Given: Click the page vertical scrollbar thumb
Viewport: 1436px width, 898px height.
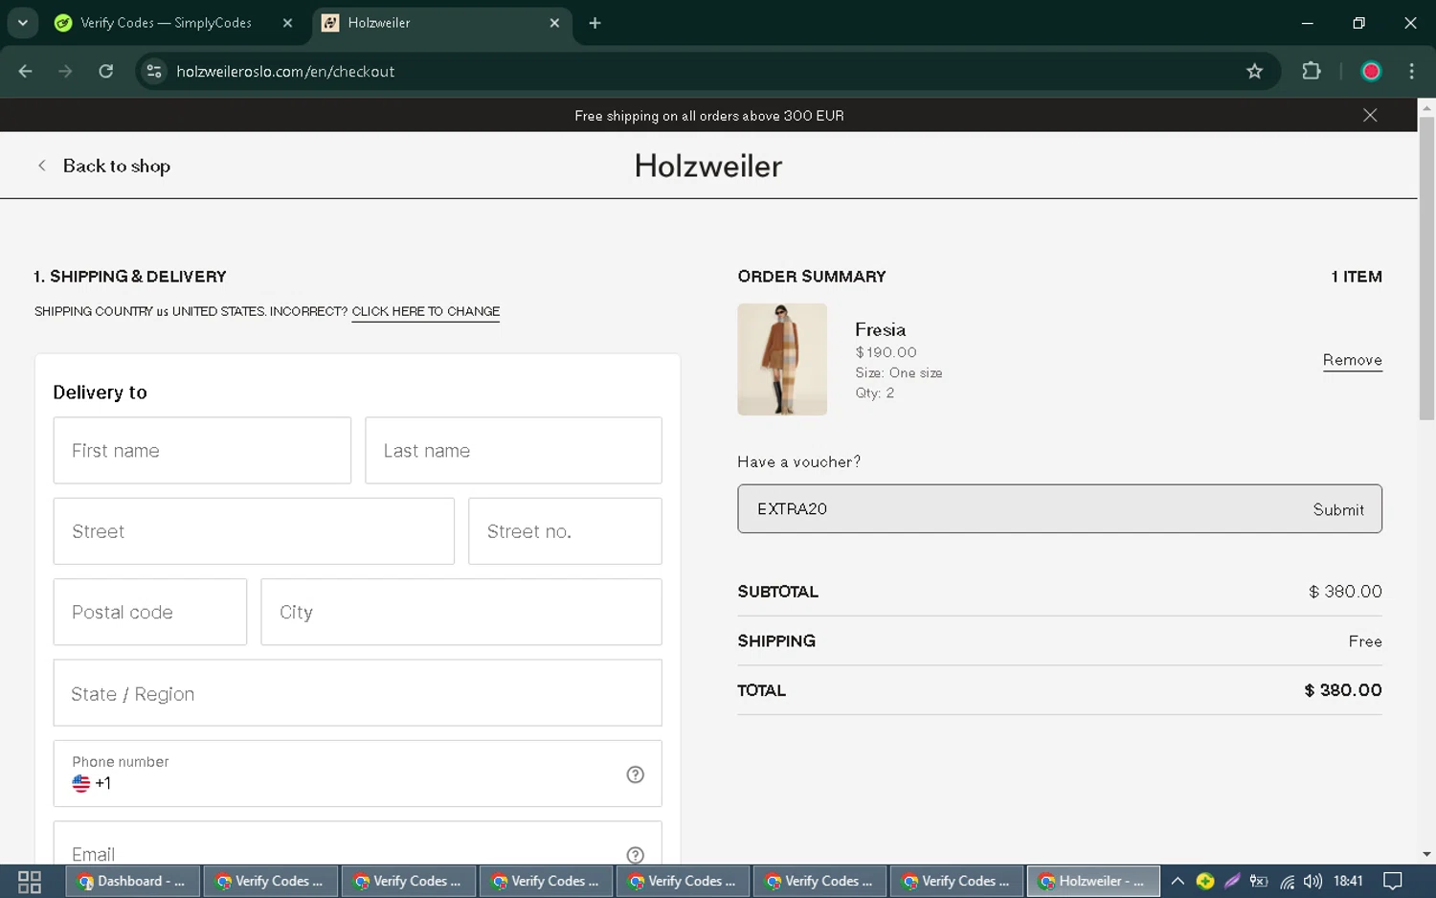Looking at the screenshot, I should [1426, 268].
